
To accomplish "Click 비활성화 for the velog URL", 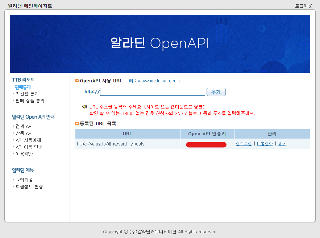I will [265, 144].
